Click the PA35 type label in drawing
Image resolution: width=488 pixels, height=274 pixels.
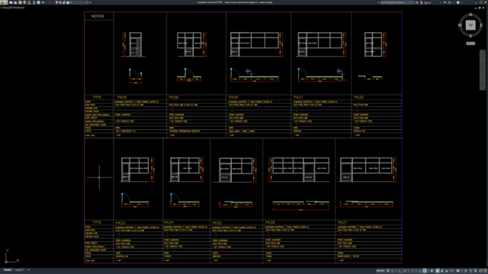[217, 223]
